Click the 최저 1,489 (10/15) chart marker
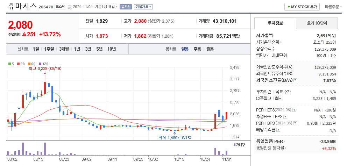Screen dimensions: 347x166 point(175,137)
